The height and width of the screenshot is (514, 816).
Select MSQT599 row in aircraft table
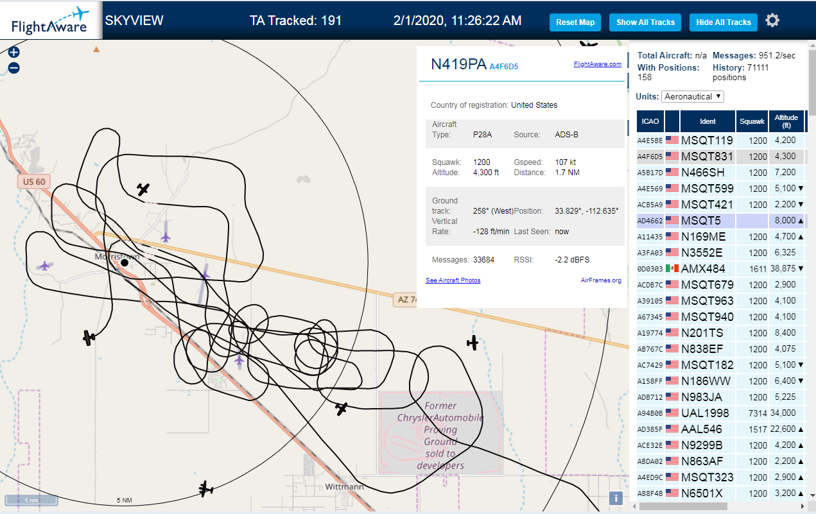(721, 188)
